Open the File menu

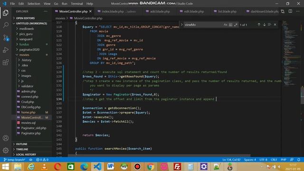point(12,4)
